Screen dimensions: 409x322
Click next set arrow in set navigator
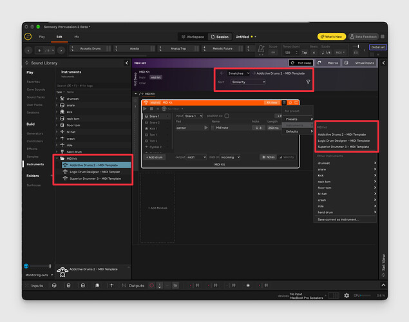pos(61,50)
